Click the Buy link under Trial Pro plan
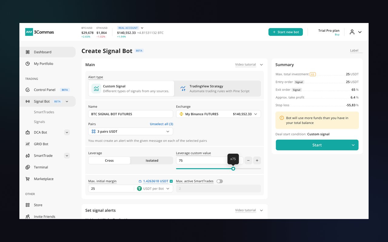The width and height of the screenshot is (388, 242). 337,34
